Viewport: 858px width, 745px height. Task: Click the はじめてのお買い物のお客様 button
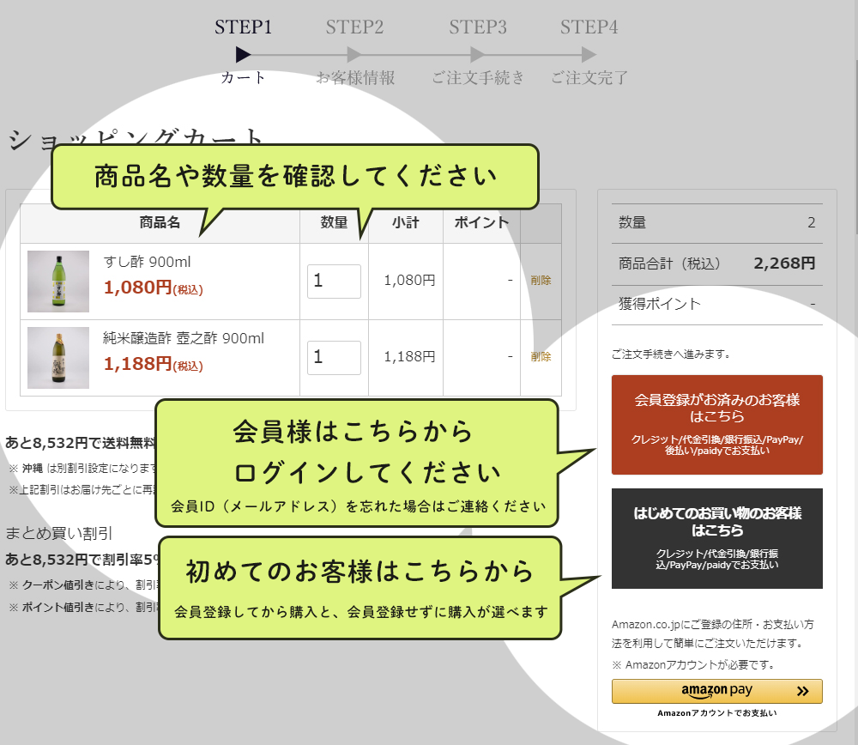click(x=716, y=537)
